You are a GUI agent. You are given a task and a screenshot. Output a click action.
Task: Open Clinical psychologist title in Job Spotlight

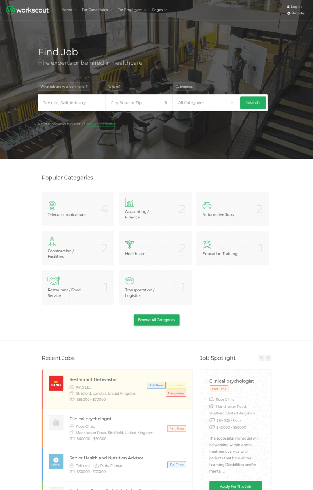point(231,381)
